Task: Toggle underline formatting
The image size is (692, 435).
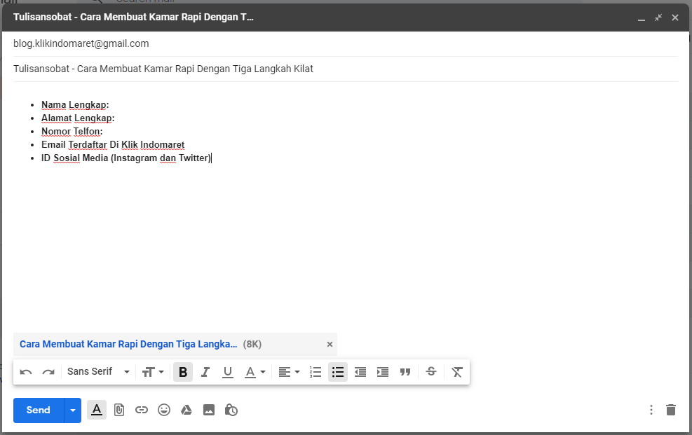Action: pyautogui.click(x=228, y=372)
